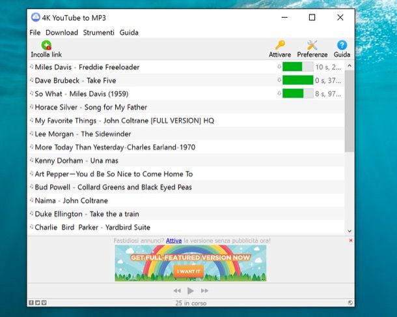
Task: Select Duke Ellington - Take the a train
Action: click(x=186, y=214)
